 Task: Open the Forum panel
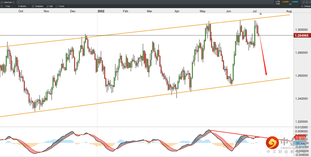point(60,6)
